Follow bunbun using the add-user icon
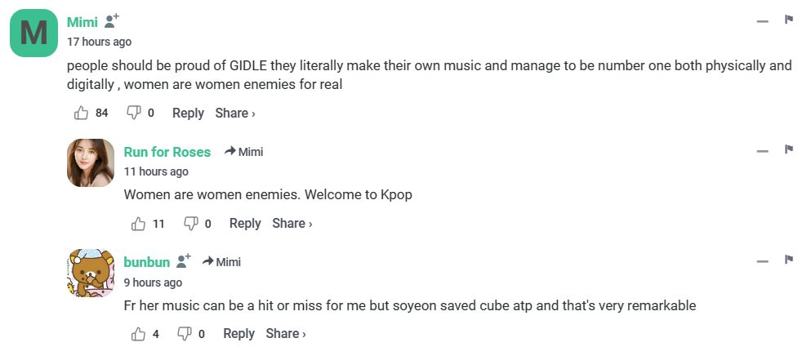The width and height of the screenshot is (811, 347). pyautogui.click(x=184, y=261)
